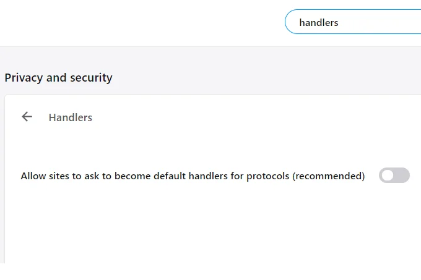The image size is (421, 280).
Task: Click the "Privacy and security" section heading
Action: click(58, 78)
